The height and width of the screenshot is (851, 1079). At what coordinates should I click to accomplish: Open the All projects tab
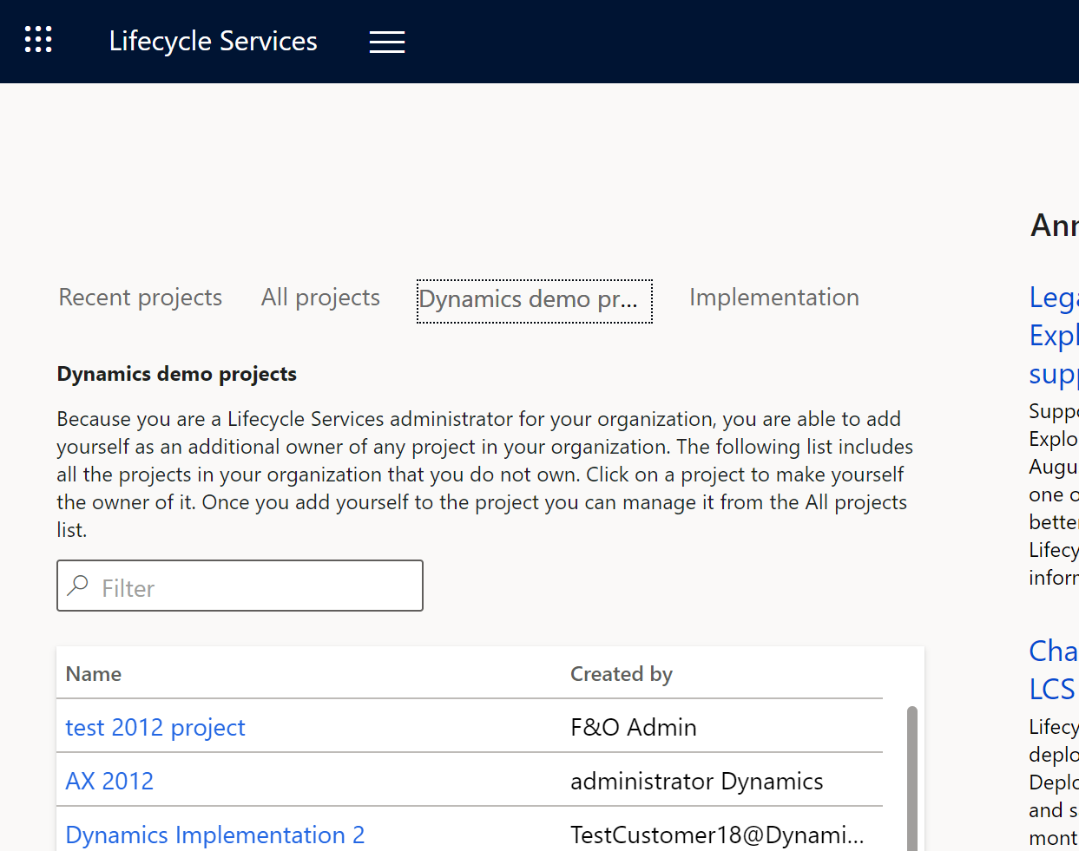click(320, 297)
